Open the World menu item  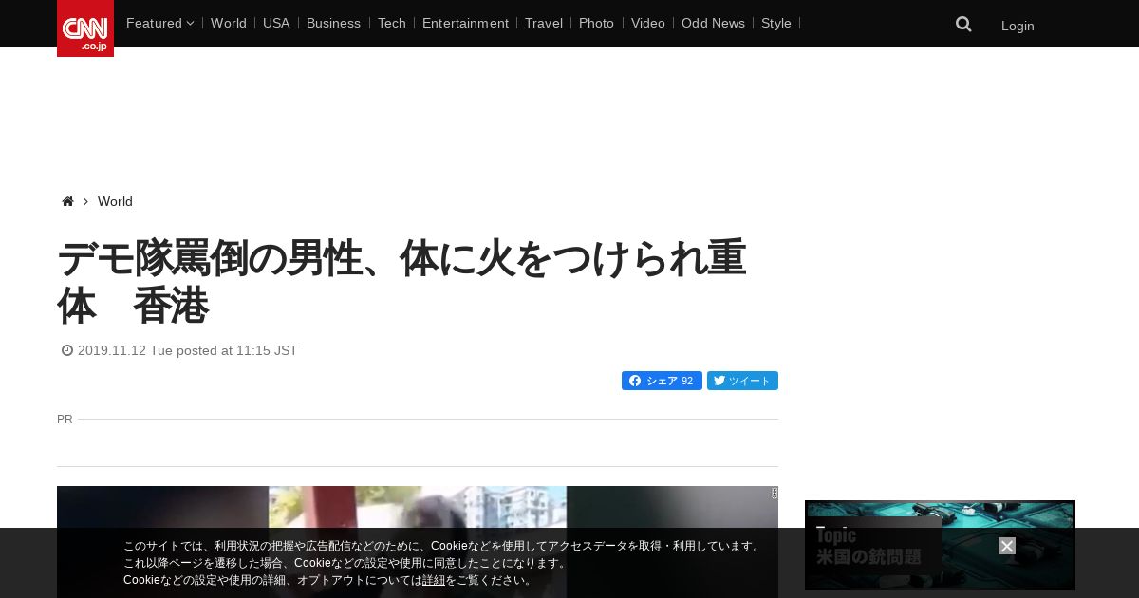point(229,23)
